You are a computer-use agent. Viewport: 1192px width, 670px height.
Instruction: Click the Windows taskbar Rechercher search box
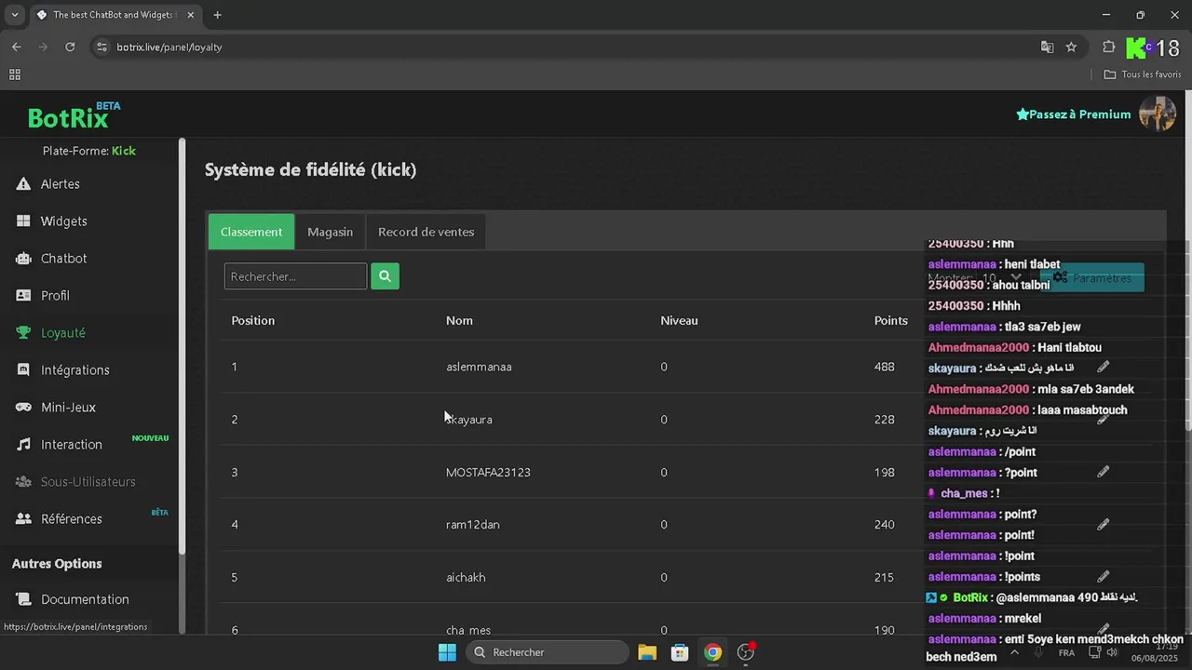pos(547,652)
